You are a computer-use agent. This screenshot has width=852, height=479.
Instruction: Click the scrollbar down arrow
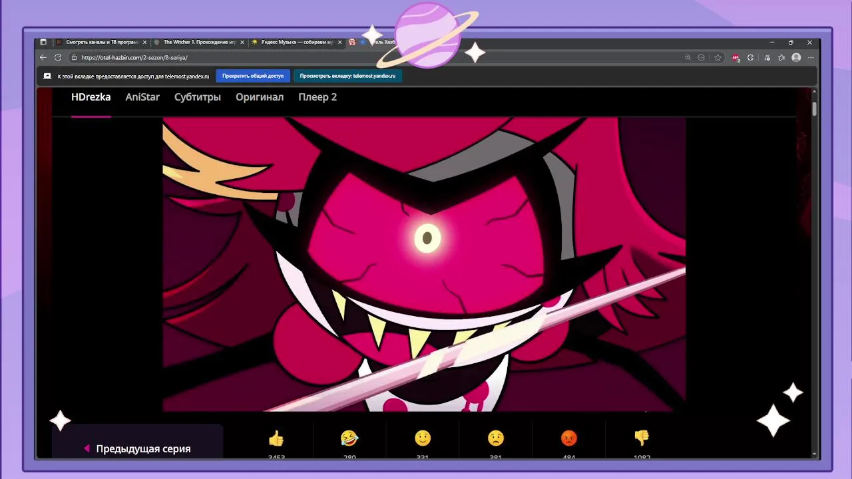(815, 454)
